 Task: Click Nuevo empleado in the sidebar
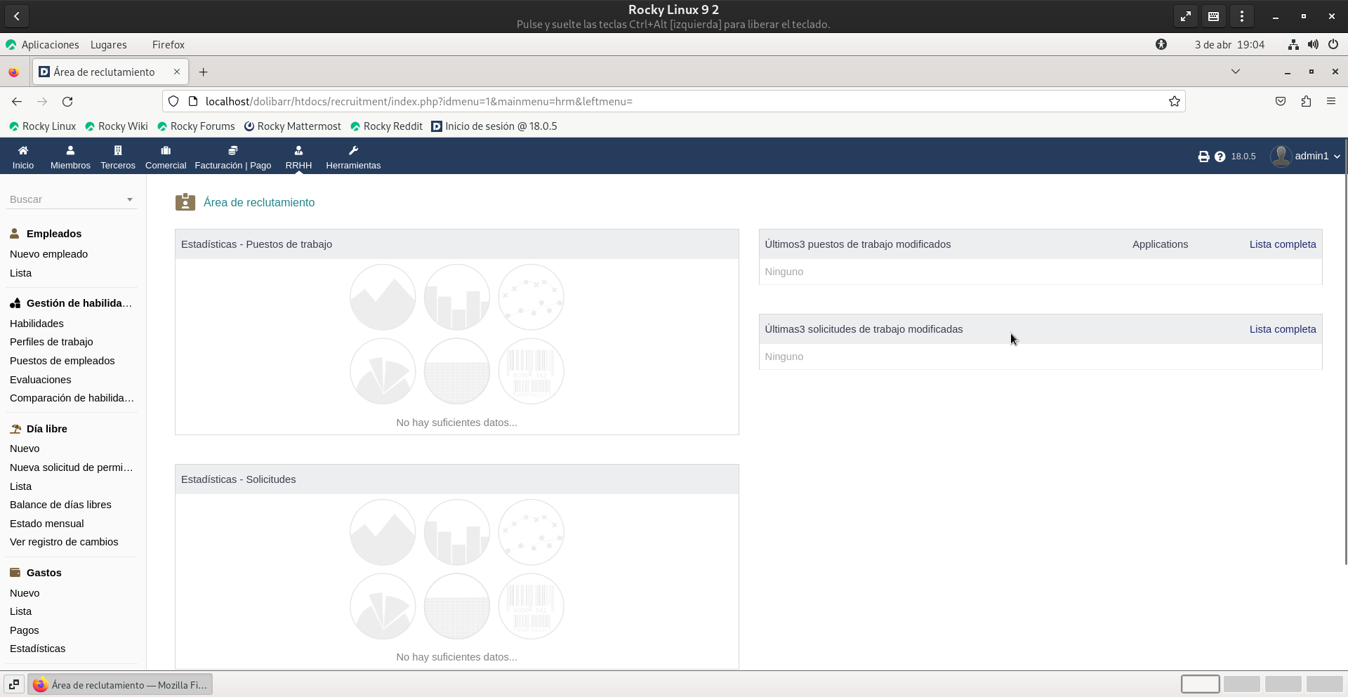coord(49,254)
